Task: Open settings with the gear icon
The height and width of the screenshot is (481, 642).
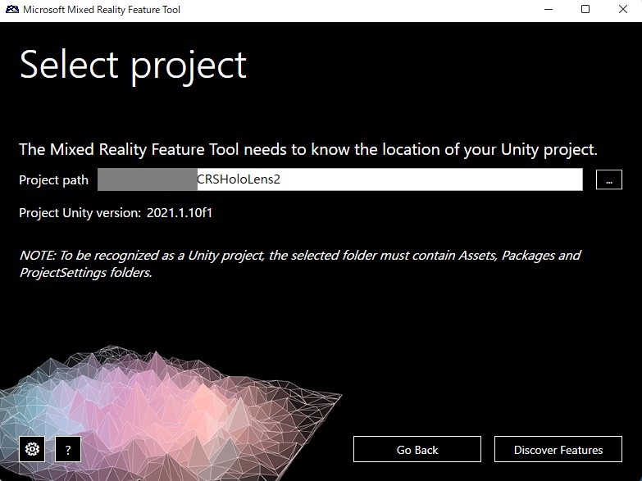Action: [32, 449]
